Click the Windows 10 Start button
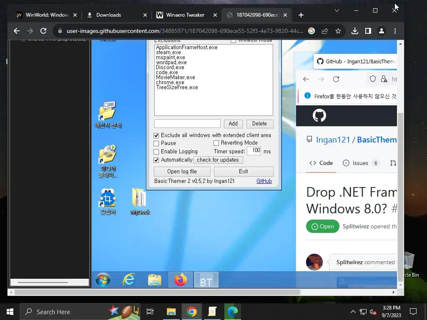Image resolution: width=427 pixels, height=320 pixels. click(10, 312)
